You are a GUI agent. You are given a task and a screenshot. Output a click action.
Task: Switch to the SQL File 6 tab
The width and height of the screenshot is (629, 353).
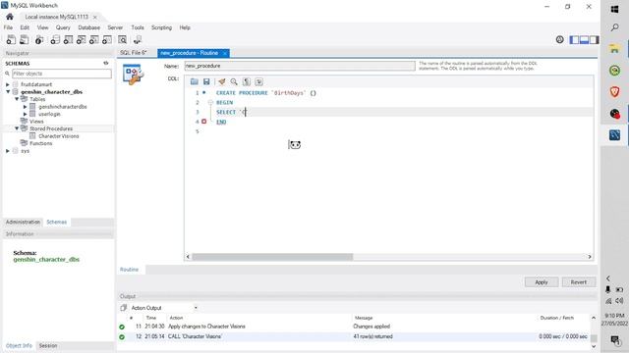click(134, 53)
